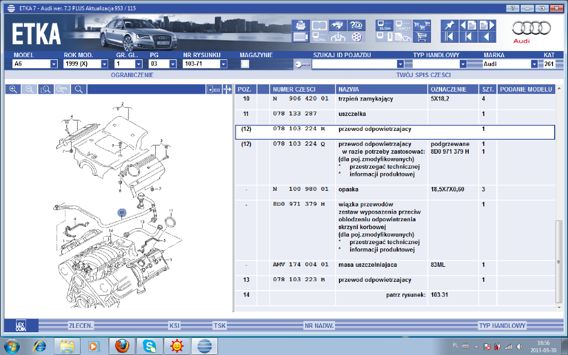Click the NAZWA column header
The height and width of the screenshot is (355, 568).
382,89
